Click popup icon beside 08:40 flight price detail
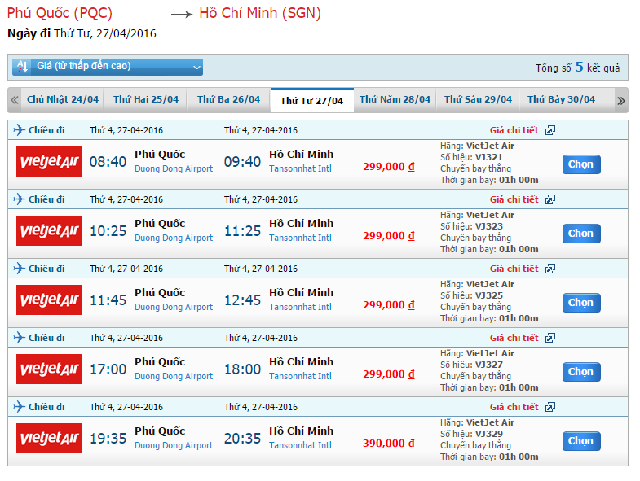 click(550, 130)
